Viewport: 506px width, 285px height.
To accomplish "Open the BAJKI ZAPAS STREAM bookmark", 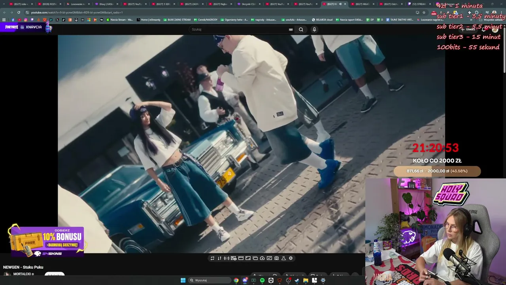I will (x=177, y=20).
